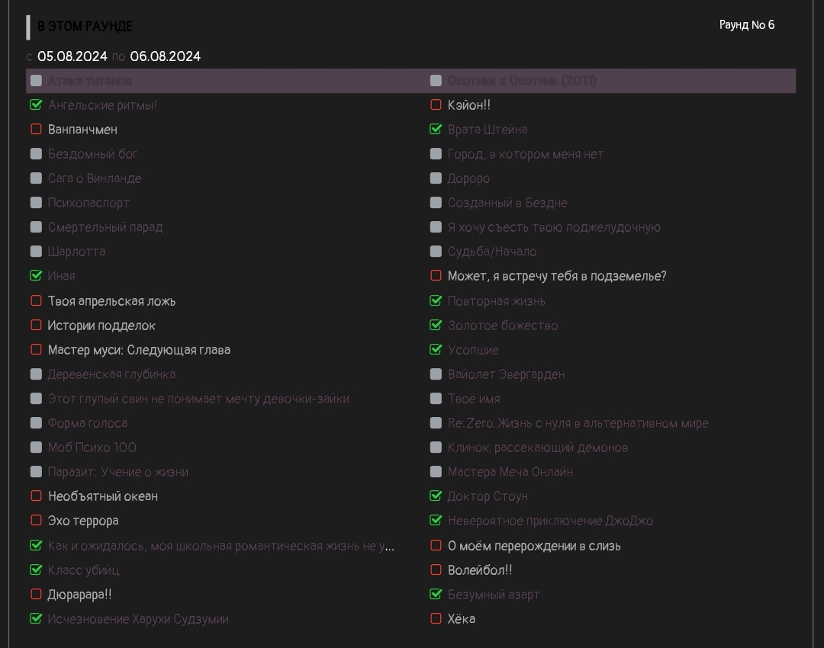The height and width of the screenshot is (648, 824).
Task: Select the Твоя апрельская ложь checkbox
Action: pos(36,301)
